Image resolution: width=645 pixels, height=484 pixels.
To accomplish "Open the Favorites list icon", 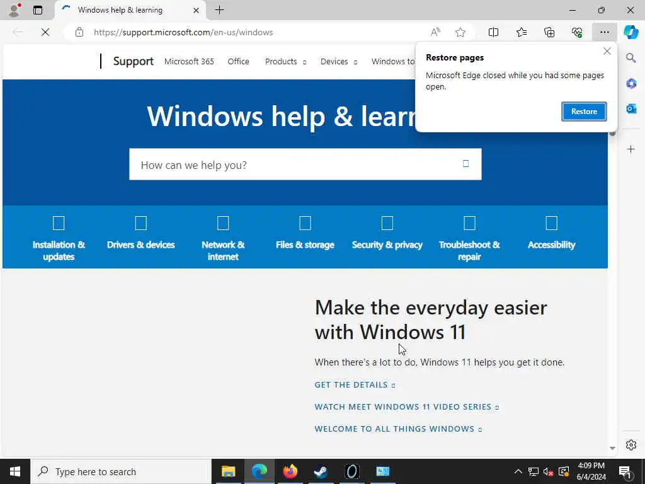I will pyautogui.click(x=521, y=32).
